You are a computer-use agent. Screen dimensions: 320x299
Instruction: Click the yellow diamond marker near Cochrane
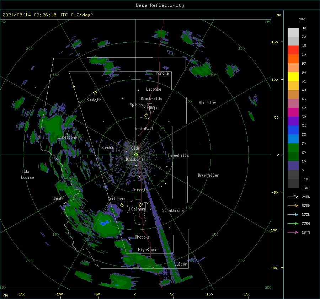122,205
